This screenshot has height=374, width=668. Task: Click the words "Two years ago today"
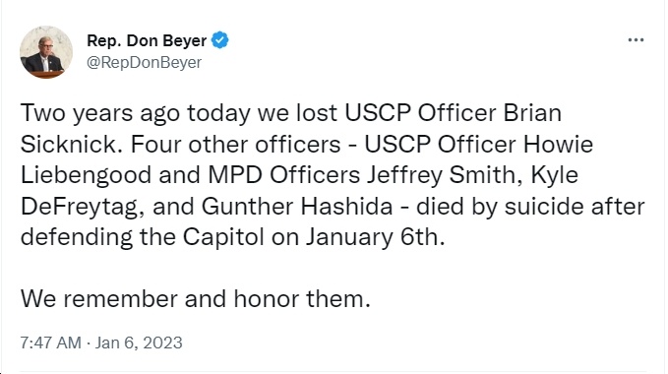[x=136, y=113]
